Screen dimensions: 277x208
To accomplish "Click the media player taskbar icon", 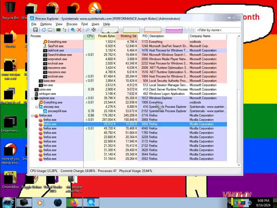I will pyautogui.click(x=40, y=203).
